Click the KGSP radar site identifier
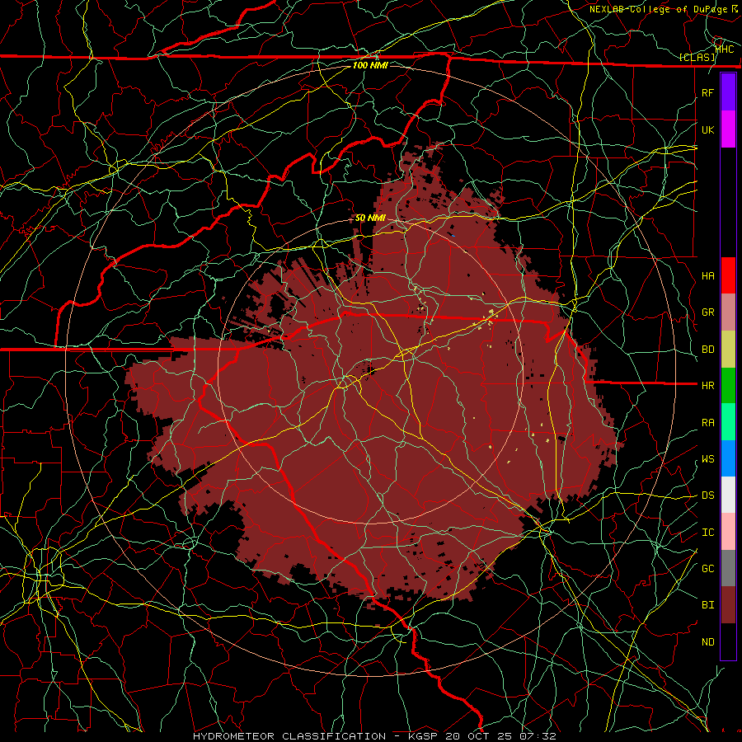 (424, 736)
